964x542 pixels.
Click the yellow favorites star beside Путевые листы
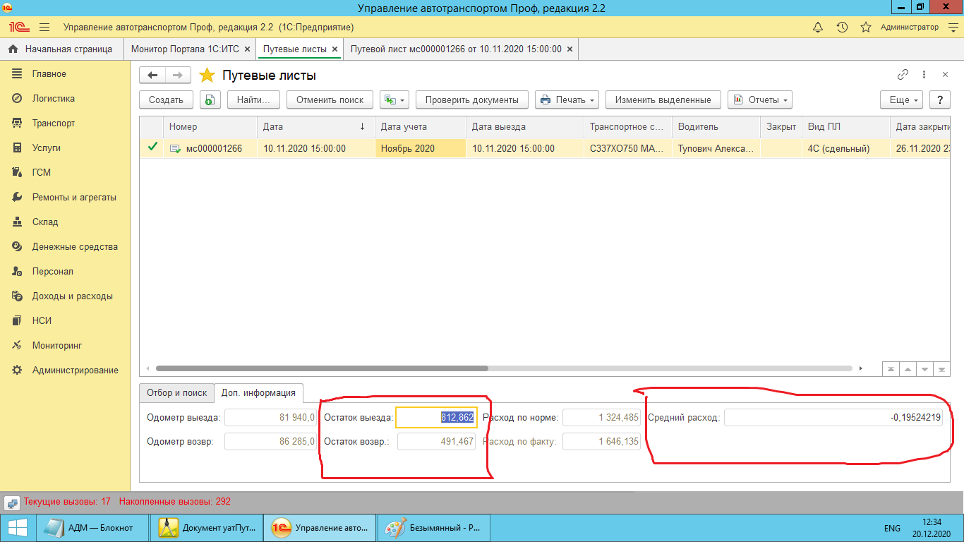coord(207,76)
